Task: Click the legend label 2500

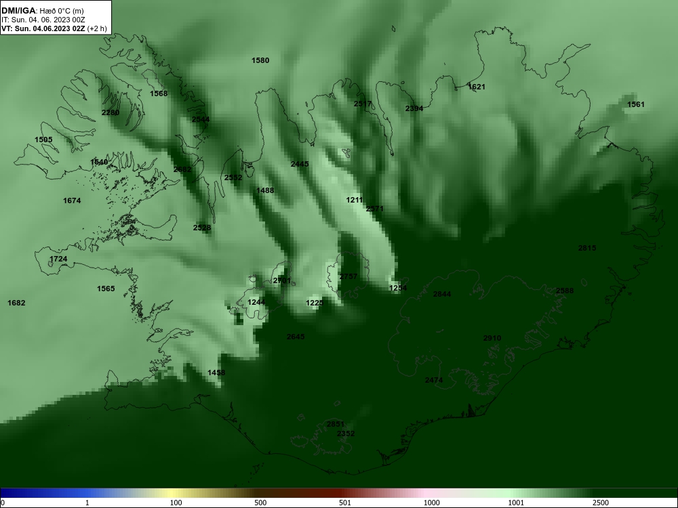Action: click(601, 503)
